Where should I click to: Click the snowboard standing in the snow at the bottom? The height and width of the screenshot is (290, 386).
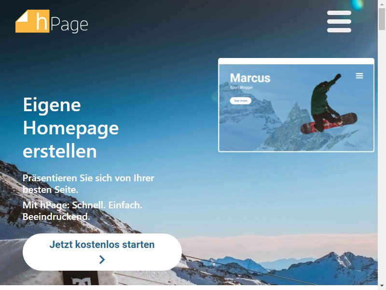click(80, 278)
